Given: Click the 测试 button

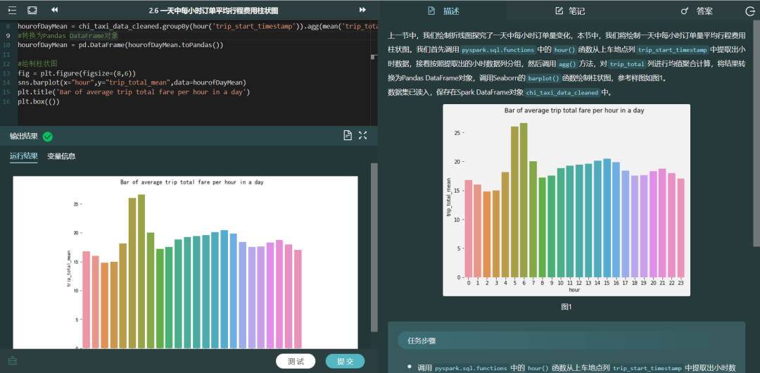Looking at the screenshot, I should 296,361.
